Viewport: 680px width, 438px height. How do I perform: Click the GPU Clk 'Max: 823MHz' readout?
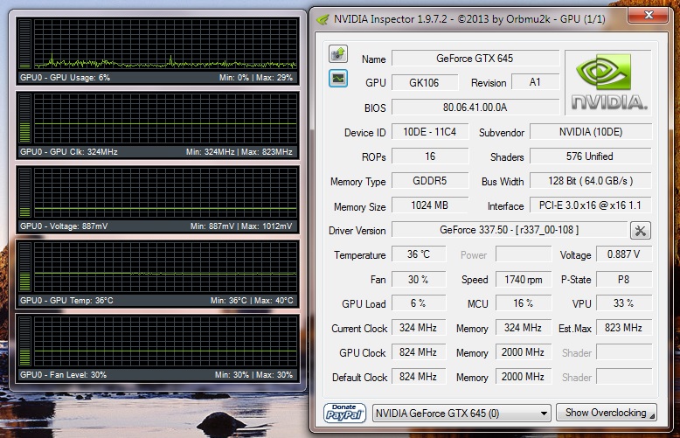coord(267,152)
